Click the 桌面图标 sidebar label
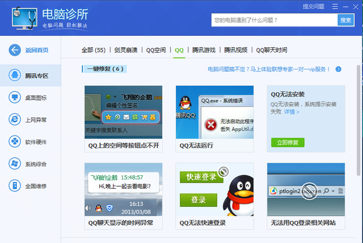 (36, 98)
